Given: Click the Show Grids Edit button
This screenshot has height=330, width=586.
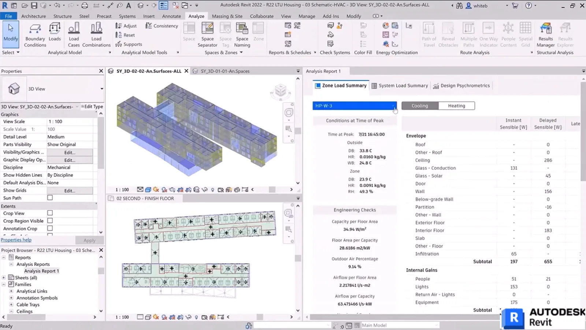Looking at the screenshot, I should [x=70, y=191].
